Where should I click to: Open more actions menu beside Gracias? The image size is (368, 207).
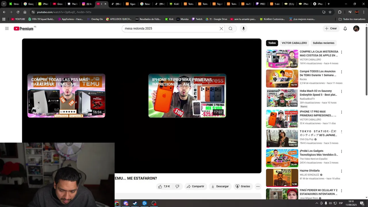pyautogui.click(x=258, y=186)
